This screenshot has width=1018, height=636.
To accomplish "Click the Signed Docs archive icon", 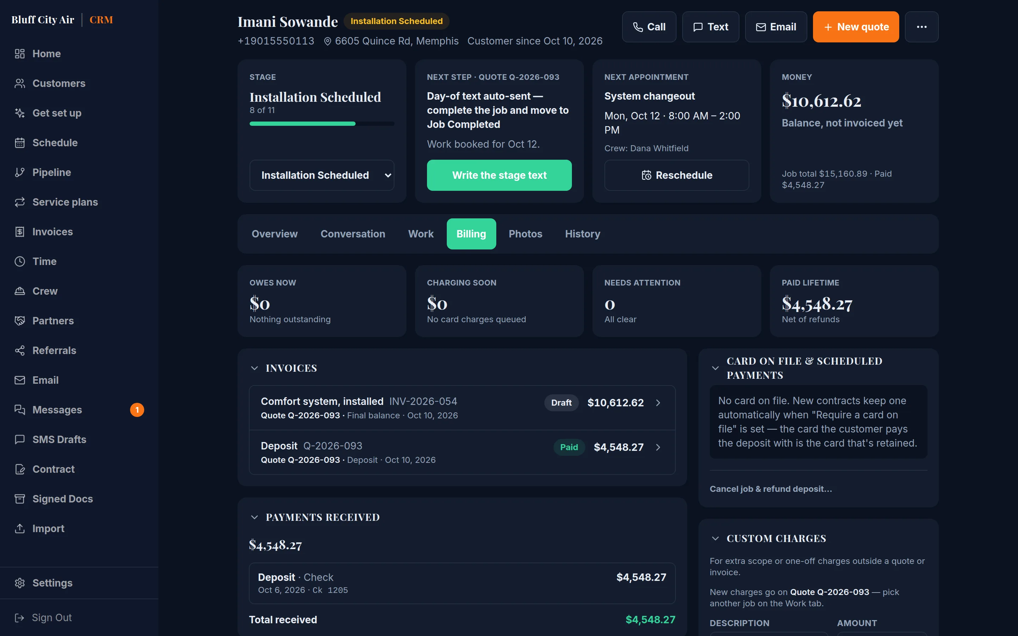I will pyautogui.click(x=20, y=499).
